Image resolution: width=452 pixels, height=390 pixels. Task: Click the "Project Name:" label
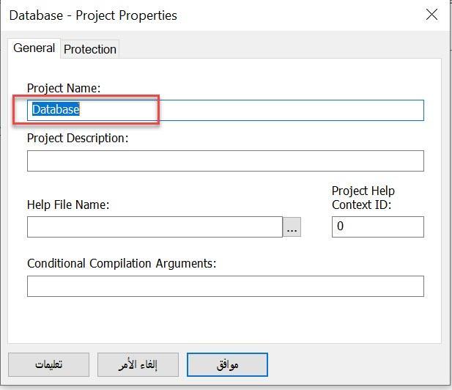(x=64, y=88)
